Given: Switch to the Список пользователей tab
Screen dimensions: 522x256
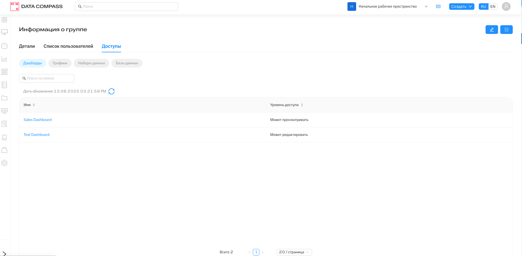Looking at the screenshot, I should click(x=68, y=46).
